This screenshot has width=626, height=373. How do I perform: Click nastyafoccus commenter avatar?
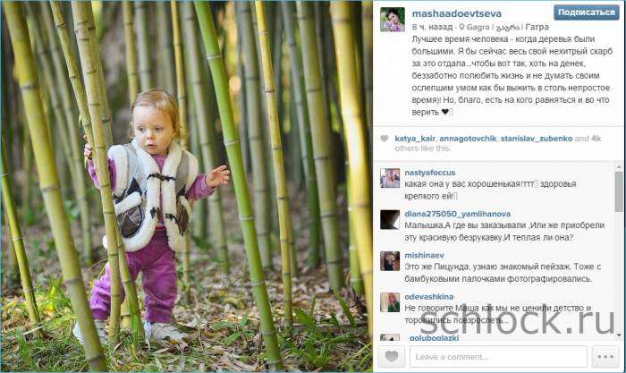pos(390,178)
